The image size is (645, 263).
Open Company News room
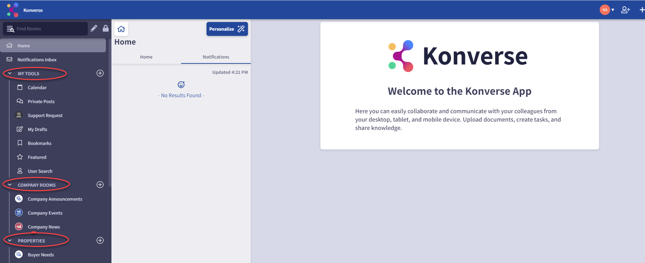tap(44, 227)
